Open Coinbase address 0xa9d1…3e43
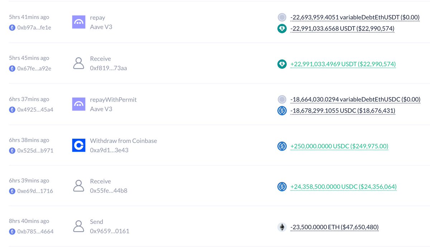 (109, 150)
